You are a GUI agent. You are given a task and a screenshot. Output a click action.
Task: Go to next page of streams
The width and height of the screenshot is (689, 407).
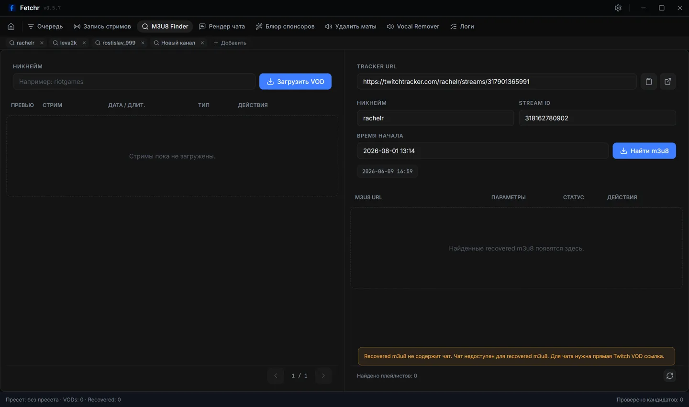coord(323,376)
